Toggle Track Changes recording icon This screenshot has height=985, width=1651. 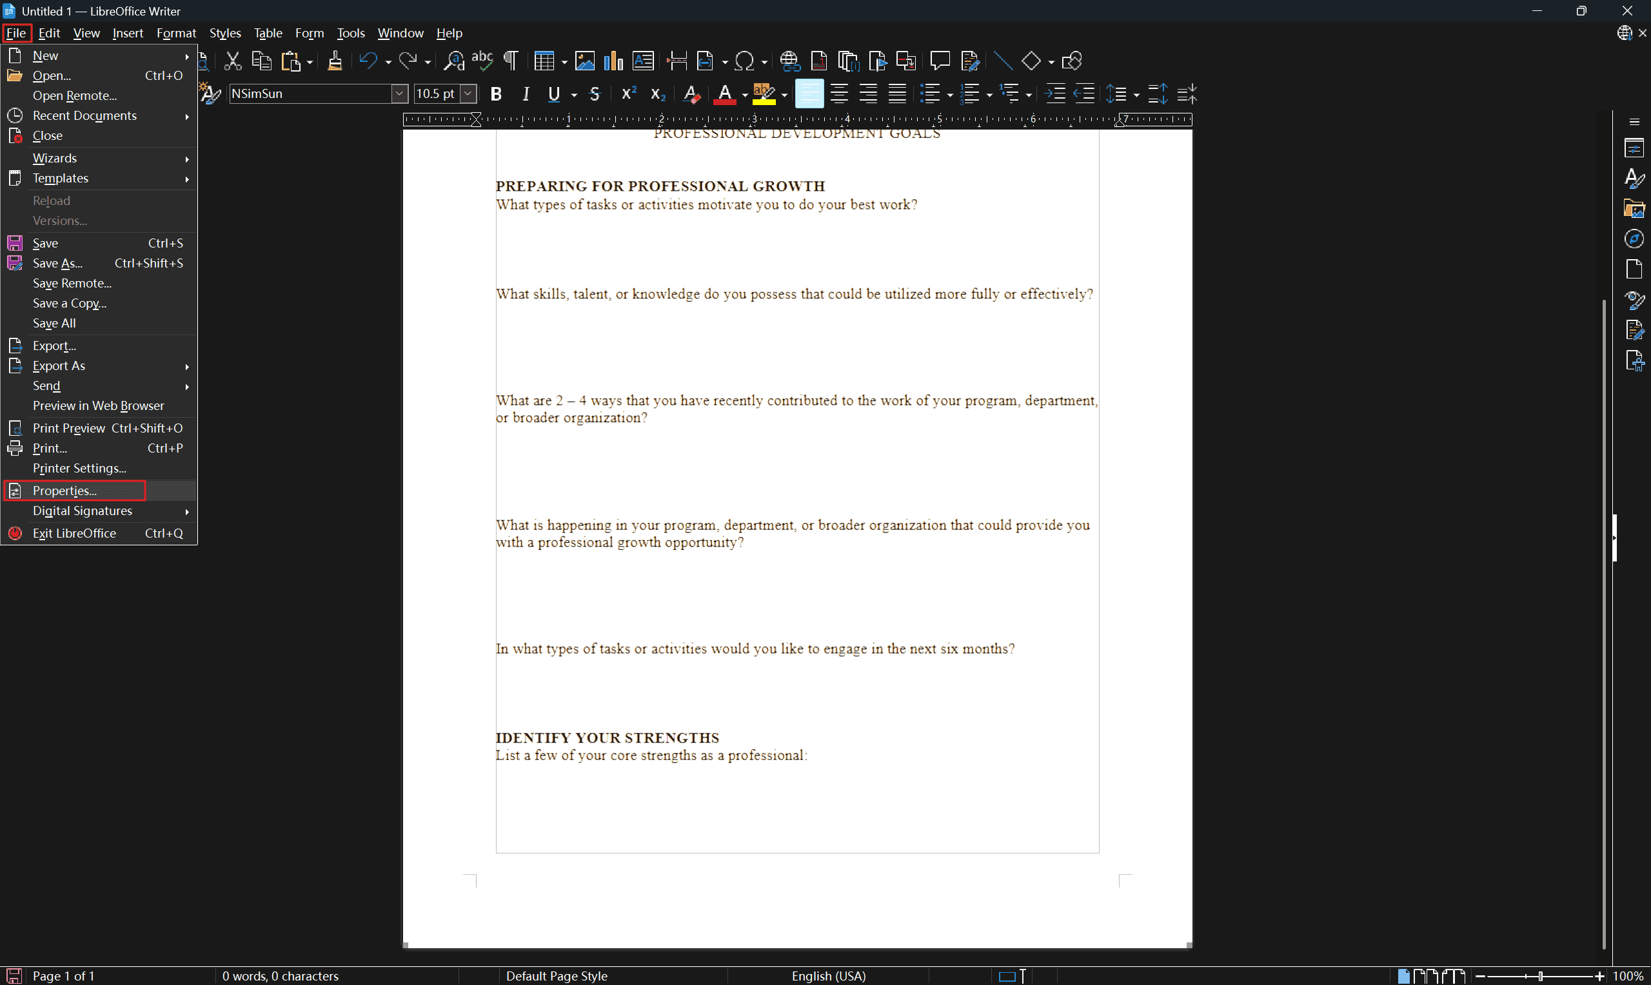click(x=970, y=61)
